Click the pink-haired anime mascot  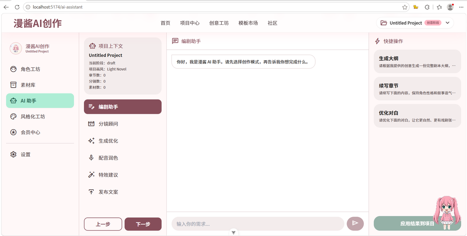[x=446, y=213]
